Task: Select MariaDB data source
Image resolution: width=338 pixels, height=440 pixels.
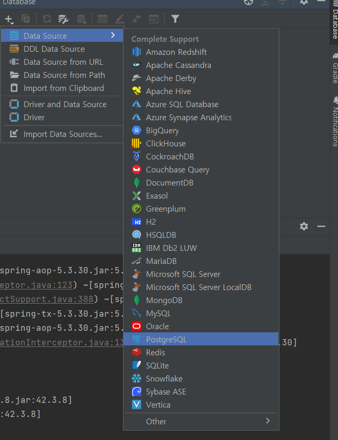Action: [201, 261]
